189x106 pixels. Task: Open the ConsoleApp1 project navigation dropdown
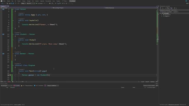tap(26, 8)
